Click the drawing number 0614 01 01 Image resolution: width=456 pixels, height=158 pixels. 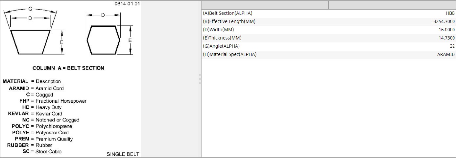[127, 4]
